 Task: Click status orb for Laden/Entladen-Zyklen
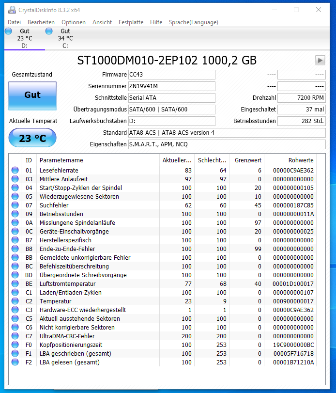(x=15, y=292)
